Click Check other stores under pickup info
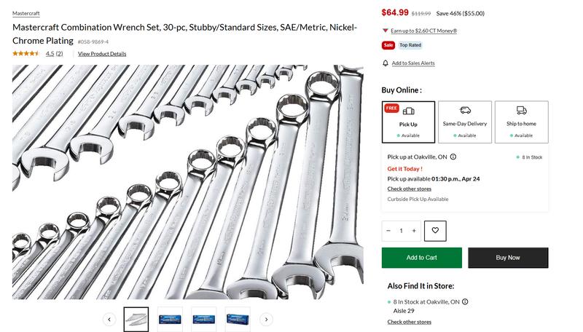This screenshot has height=332, width=583. pyautogui.click(x=409, y=189)
